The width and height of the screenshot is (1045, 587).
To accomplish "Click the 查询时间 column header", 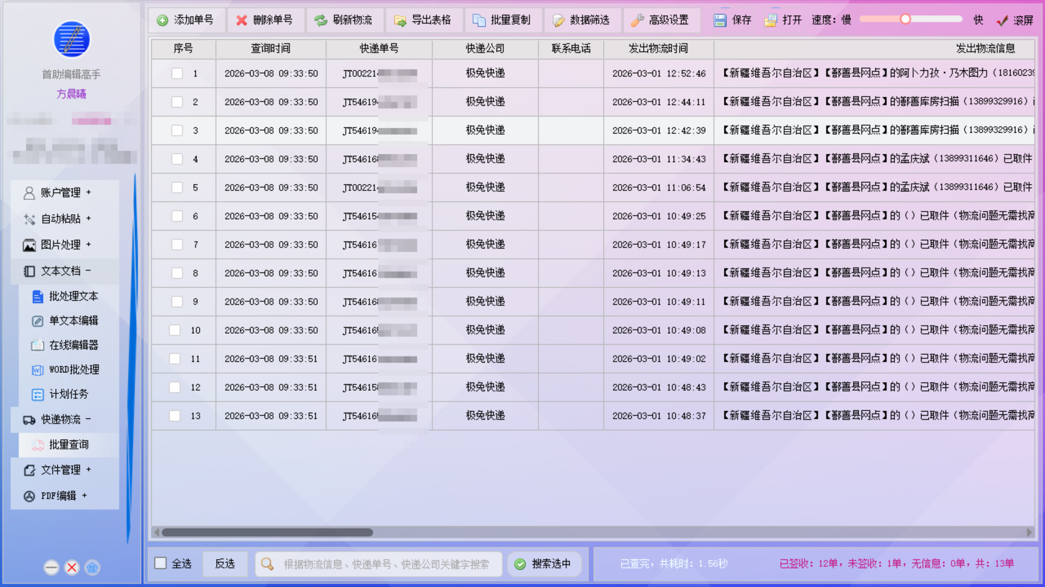I will 271,48.
